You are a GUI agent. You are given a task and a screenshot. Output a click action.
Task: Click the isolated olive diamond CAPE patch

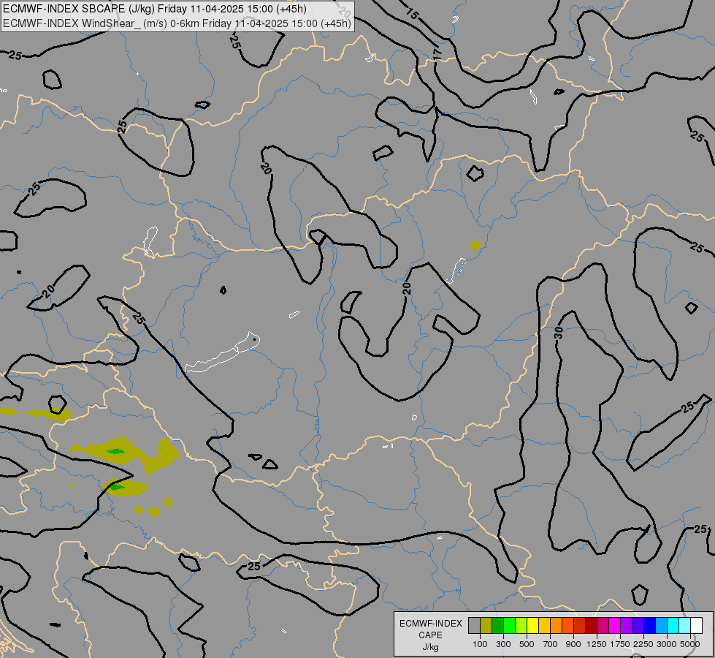(x=475, y=245)
